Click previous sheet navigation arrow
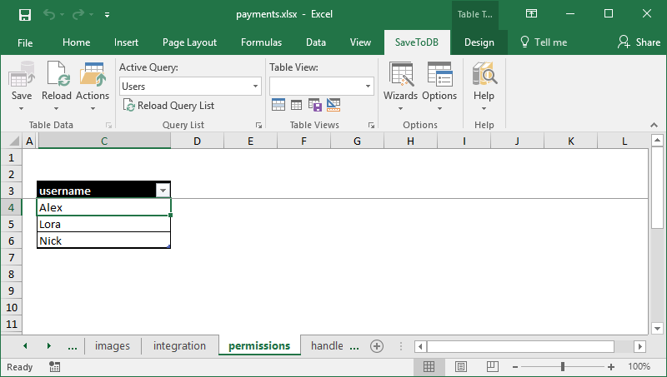667x377 pixels. [x=26, y=346]
